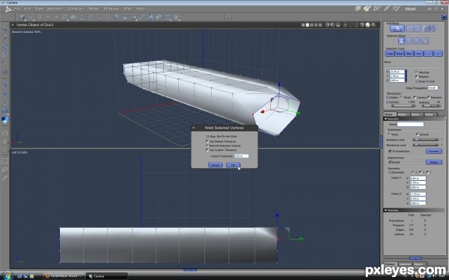
Task: Switch to the Morph tab
Action: coord(403,114)
